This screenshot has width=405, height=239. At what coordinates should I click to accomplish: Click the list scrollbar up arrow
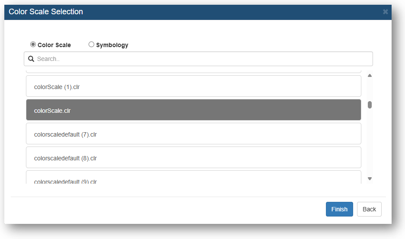point(370,76)
